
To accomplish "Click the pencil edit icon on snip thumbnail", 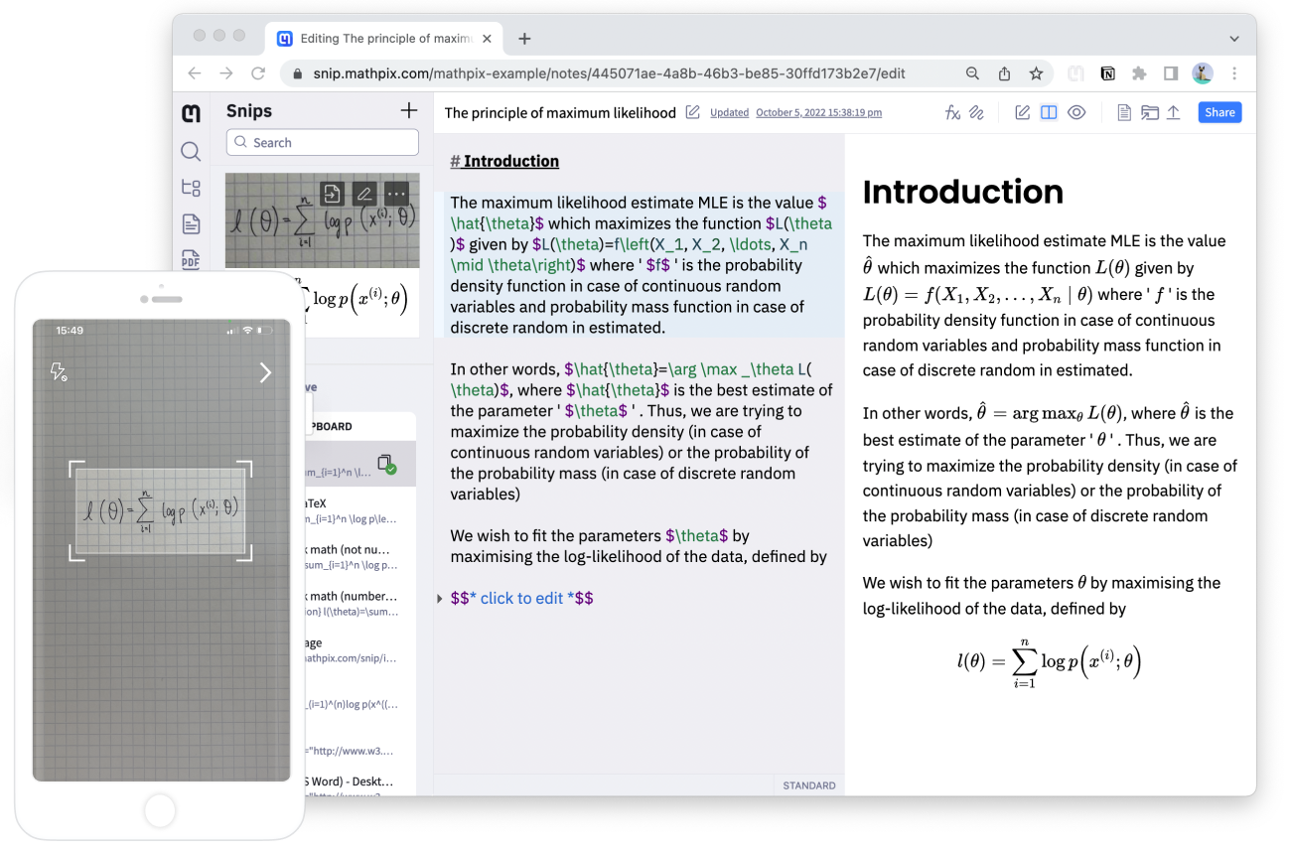I will (x=364, y=194).
